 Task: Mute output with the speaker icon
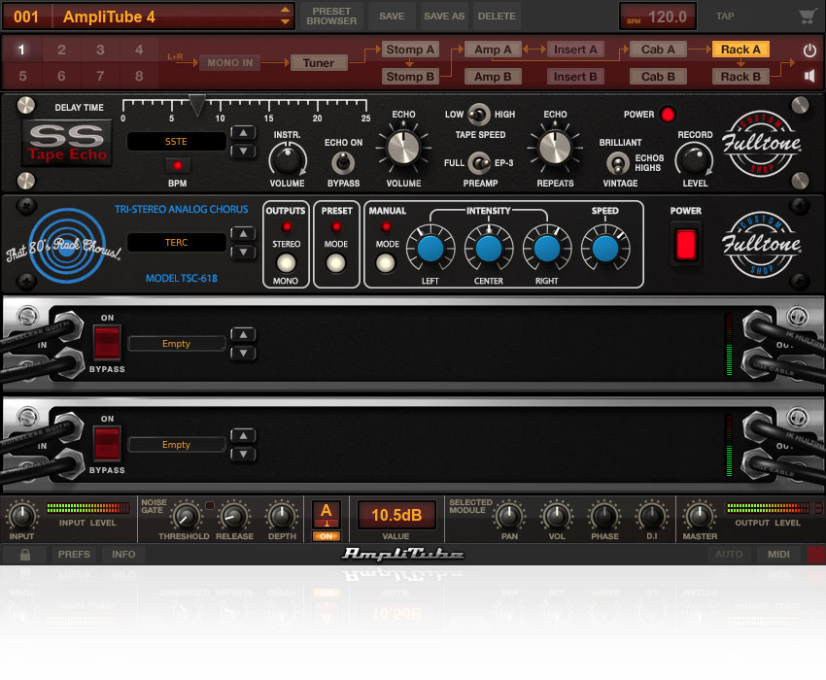pyautogui.click(x=809, y=77)
